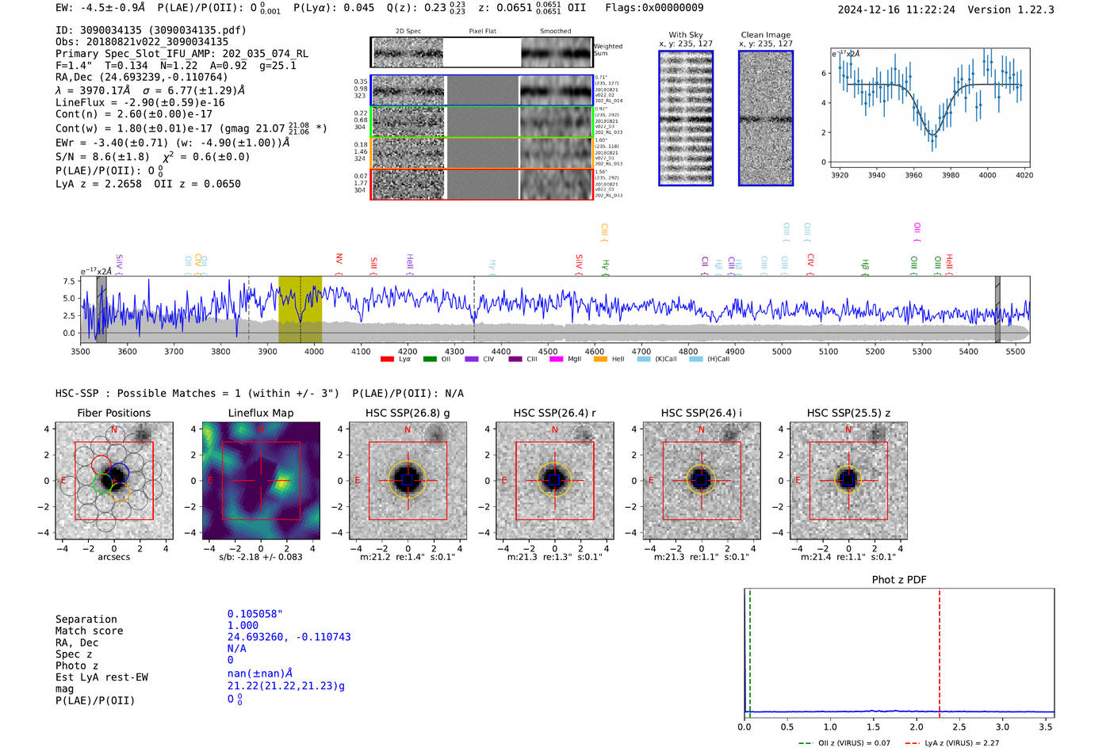Click the orange HeII legend swatch

pyautogui.click(x=599, y=360)
